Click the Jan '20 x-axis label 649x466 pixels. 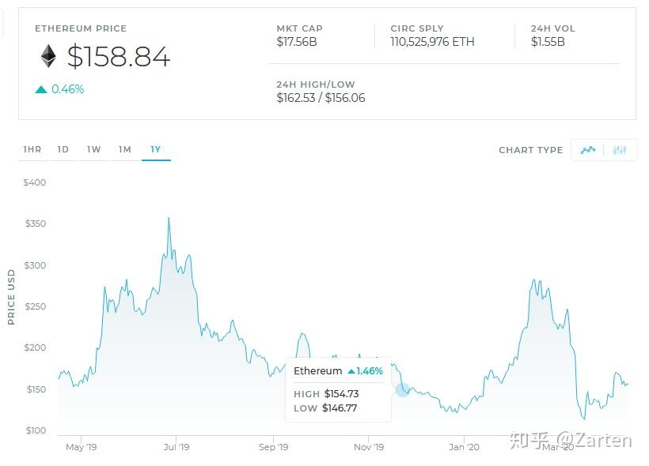point(463,447)
